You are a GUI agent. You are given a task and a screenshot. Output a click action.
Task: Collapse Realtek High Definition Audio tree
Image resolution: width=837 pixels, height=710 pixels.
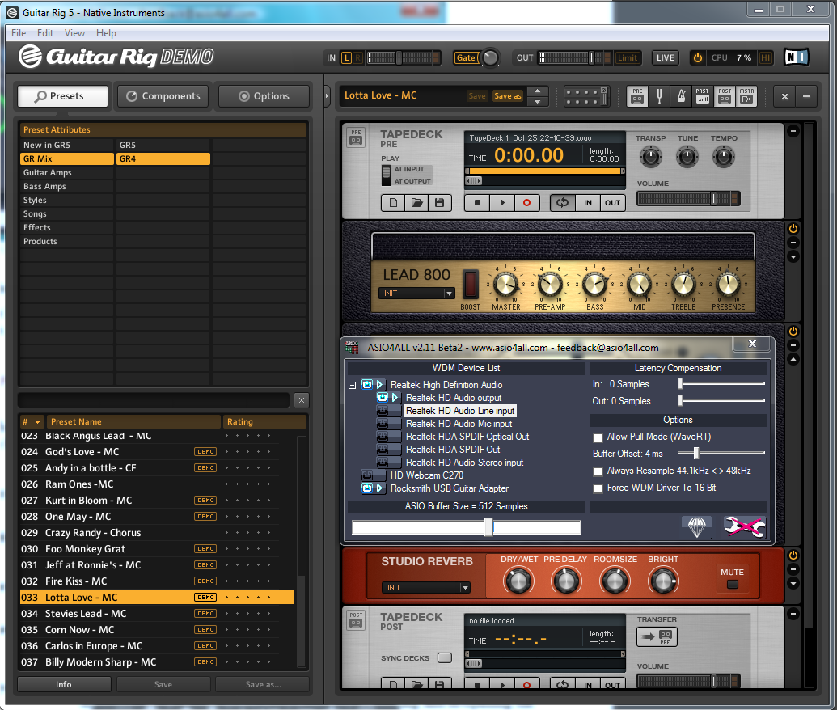pos(353,385)
